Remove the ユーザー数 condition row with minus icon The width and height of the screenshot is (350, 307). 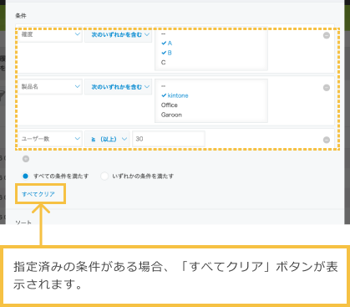tap(327, 140)
